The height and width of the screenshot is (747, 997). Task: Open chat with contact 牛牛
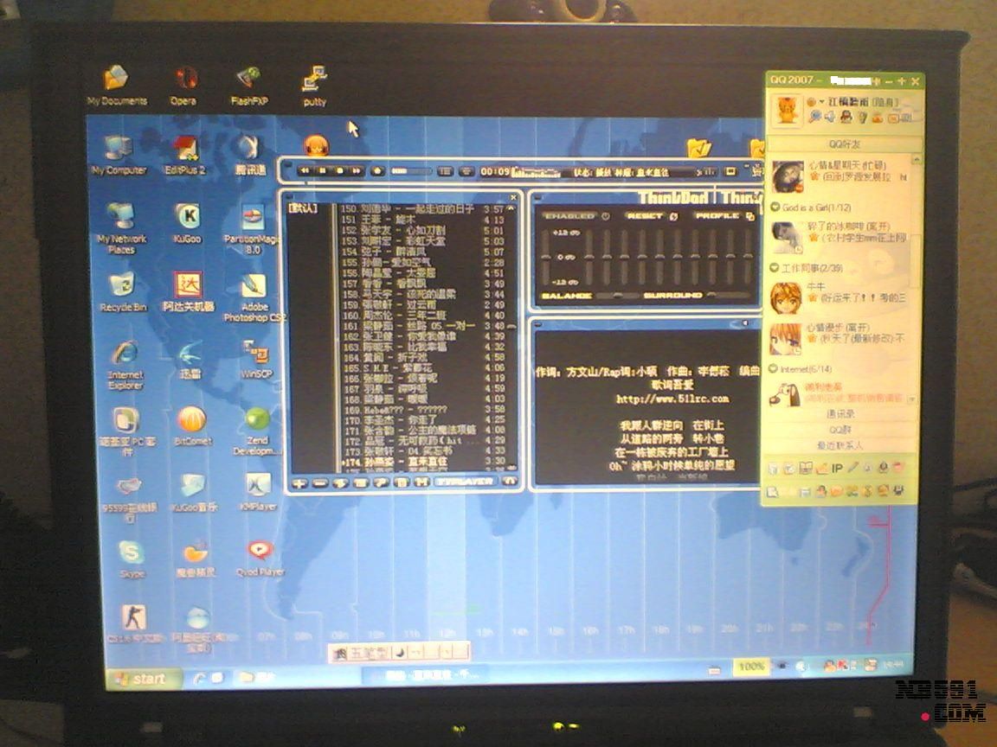[839, 297]
